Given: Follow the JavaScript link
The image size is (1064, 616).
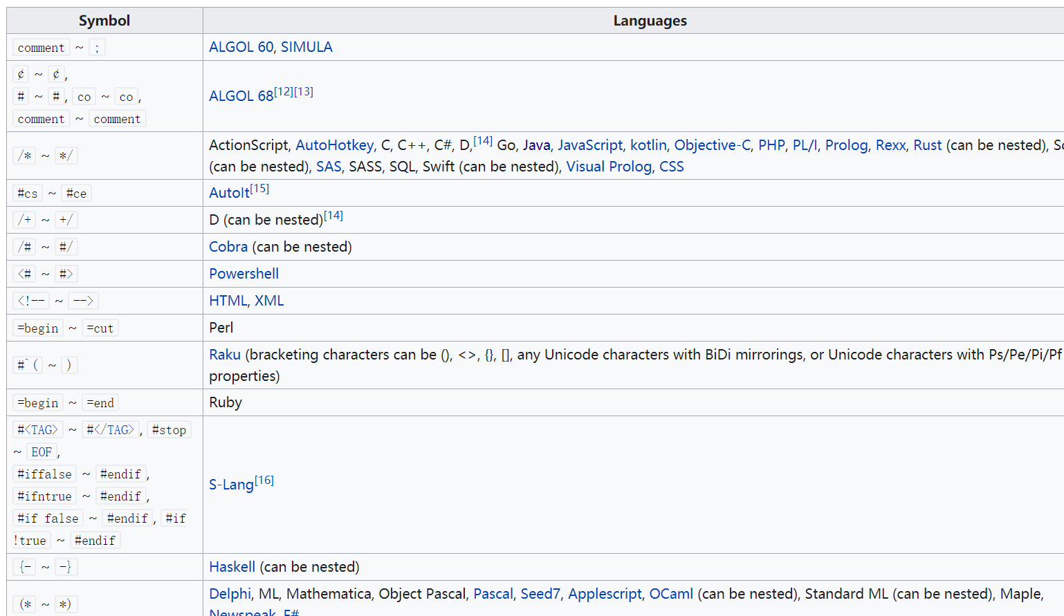Looking at the screenshot, I should 590,145.
